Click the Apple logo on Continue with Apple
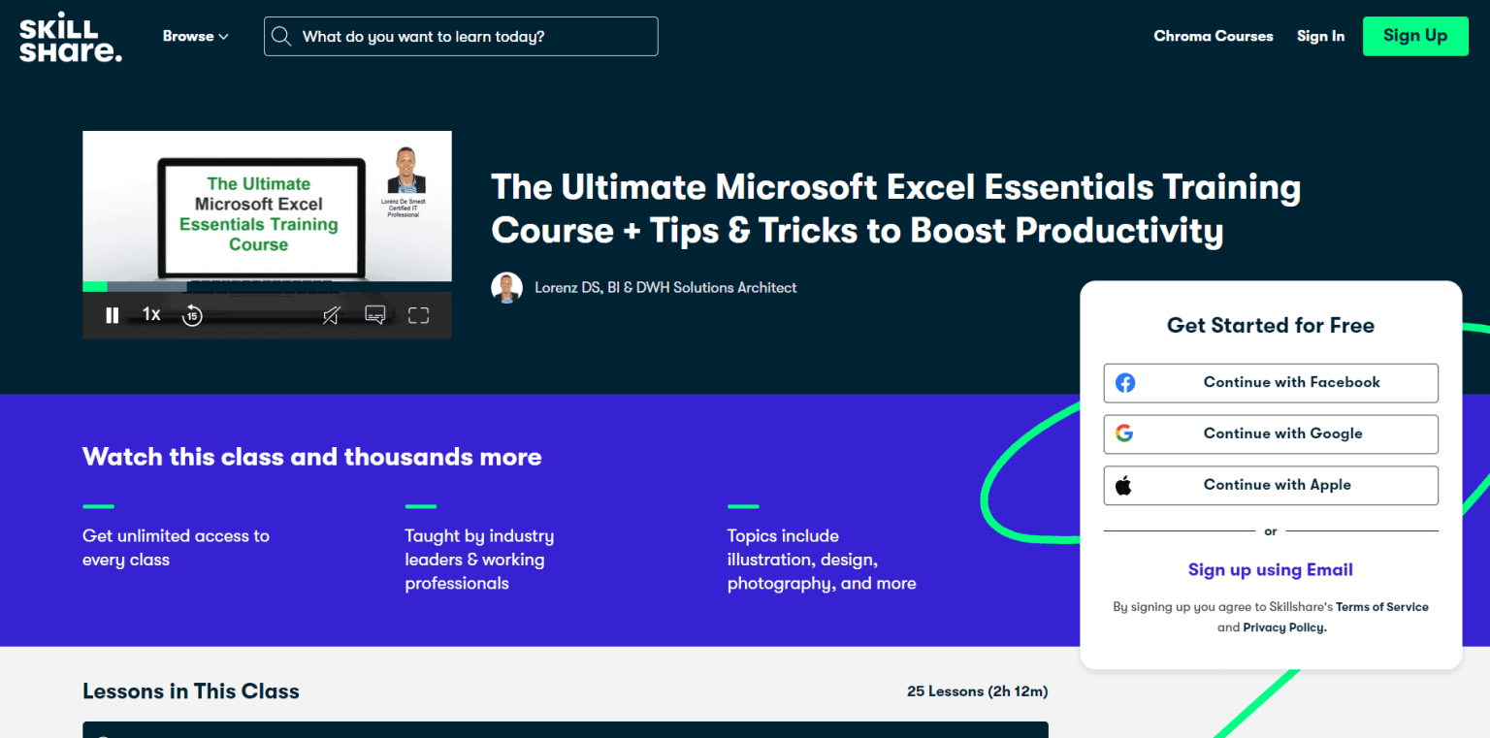This screenshot has width=1490, height=738. tap(1125, 485)
